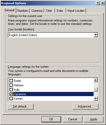Click the question mark help icon
Viewport: 106px width, 125px height.
(98, 3)
